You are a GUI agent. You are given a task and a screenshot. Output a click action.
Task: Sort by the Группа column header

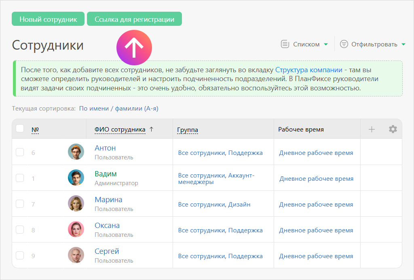click(188, 130)
